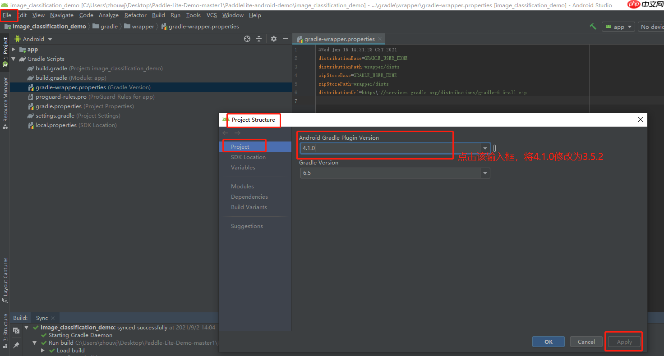This screenshot has width=664, height=356.
Task: Select SDK Location in Project Structure sidebar
Action: pos(248,157)
